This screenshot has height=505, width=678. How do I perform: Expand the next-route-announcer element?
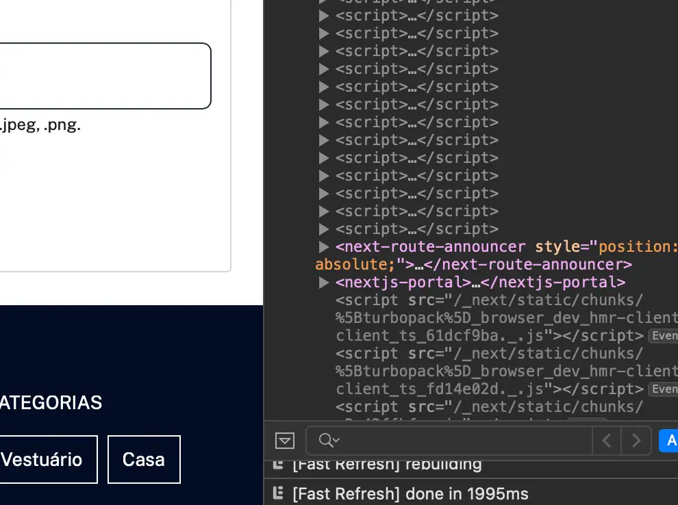tap(324, 246)
